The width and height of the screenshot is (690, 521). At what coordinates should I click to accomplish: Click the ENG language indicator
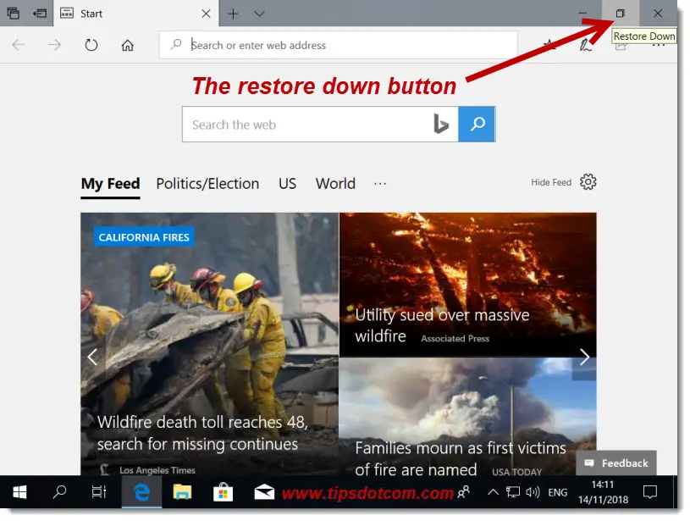(558, 492)
